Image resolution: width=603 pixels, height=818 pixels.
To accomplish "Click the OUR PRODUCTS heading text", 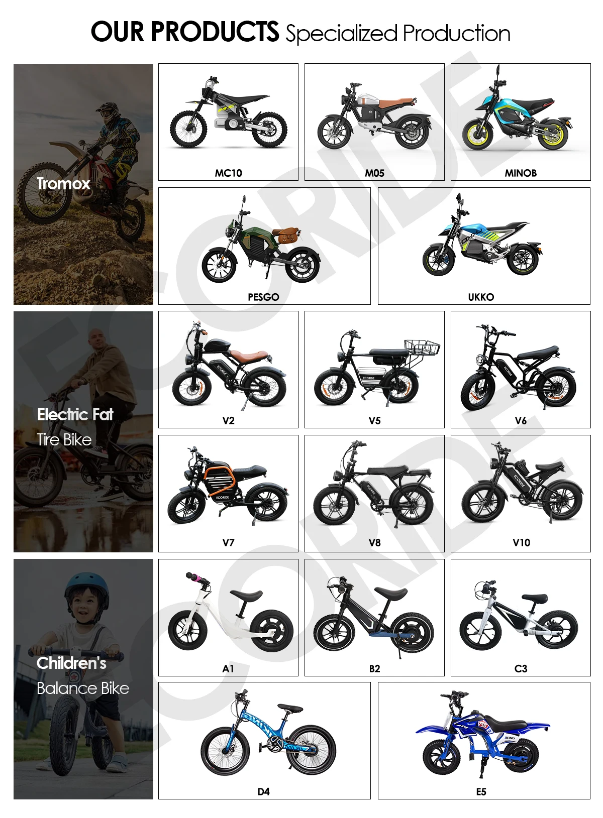I will click(184, 32).
